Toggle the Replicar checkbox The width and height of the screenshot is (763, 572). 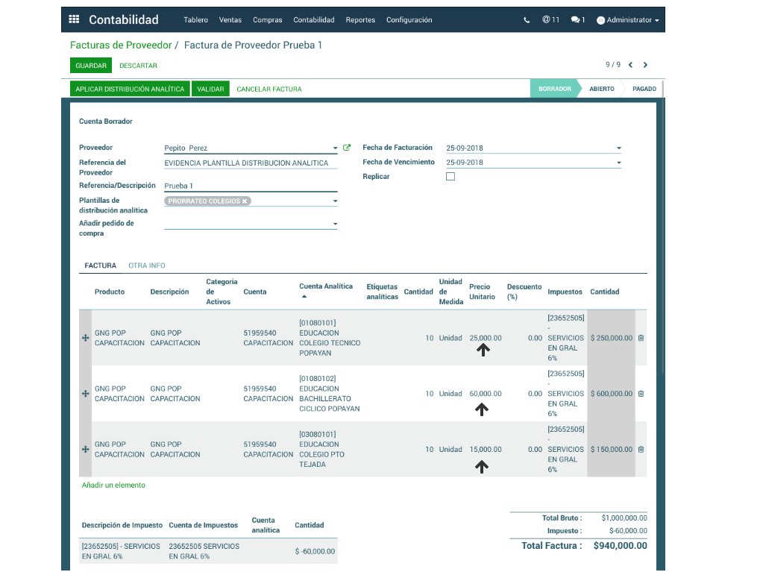coord(450,177)
